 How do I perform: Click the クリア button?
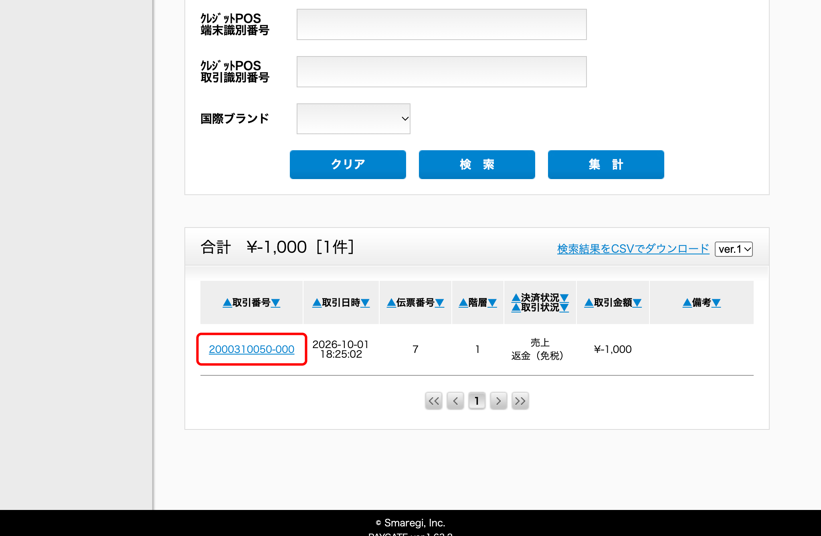[x=348, y=164]
